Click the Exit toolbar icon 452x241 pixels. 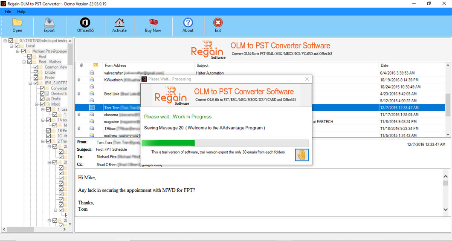coord(218,23)
